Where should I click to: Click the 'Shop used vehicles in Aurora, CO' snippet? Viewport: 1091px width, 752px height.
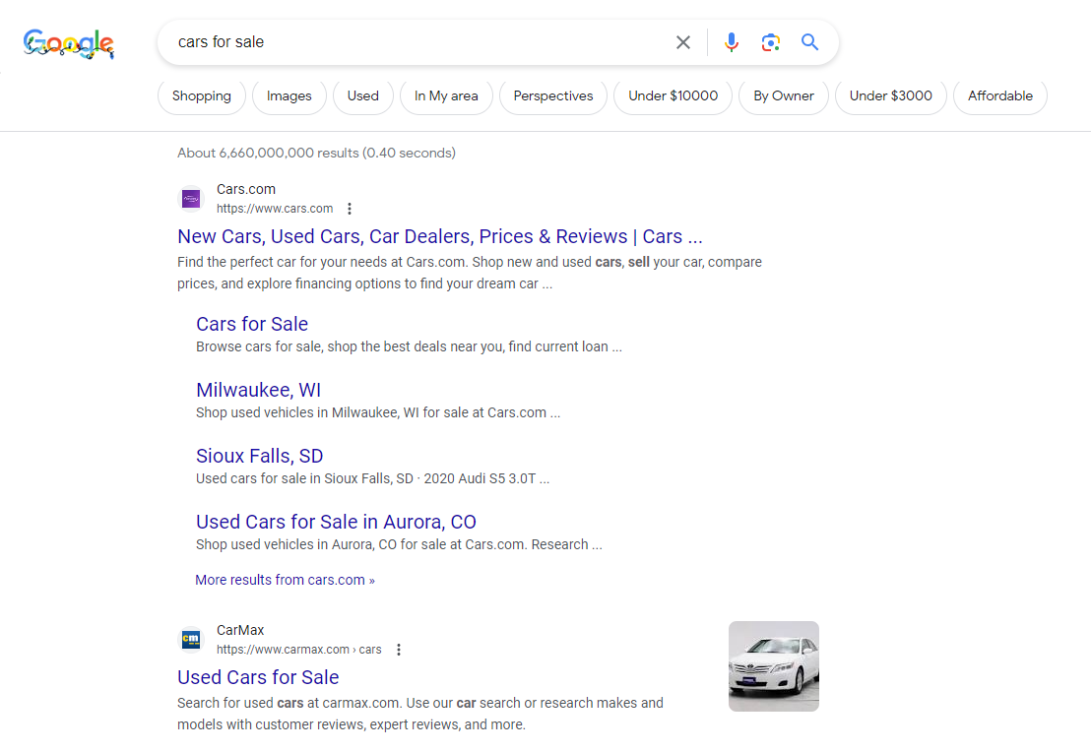pos(400,544)
